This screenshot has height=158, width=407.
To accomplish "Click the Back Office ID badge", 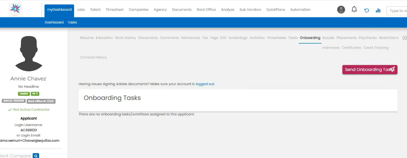I will [x=41, y=101].
